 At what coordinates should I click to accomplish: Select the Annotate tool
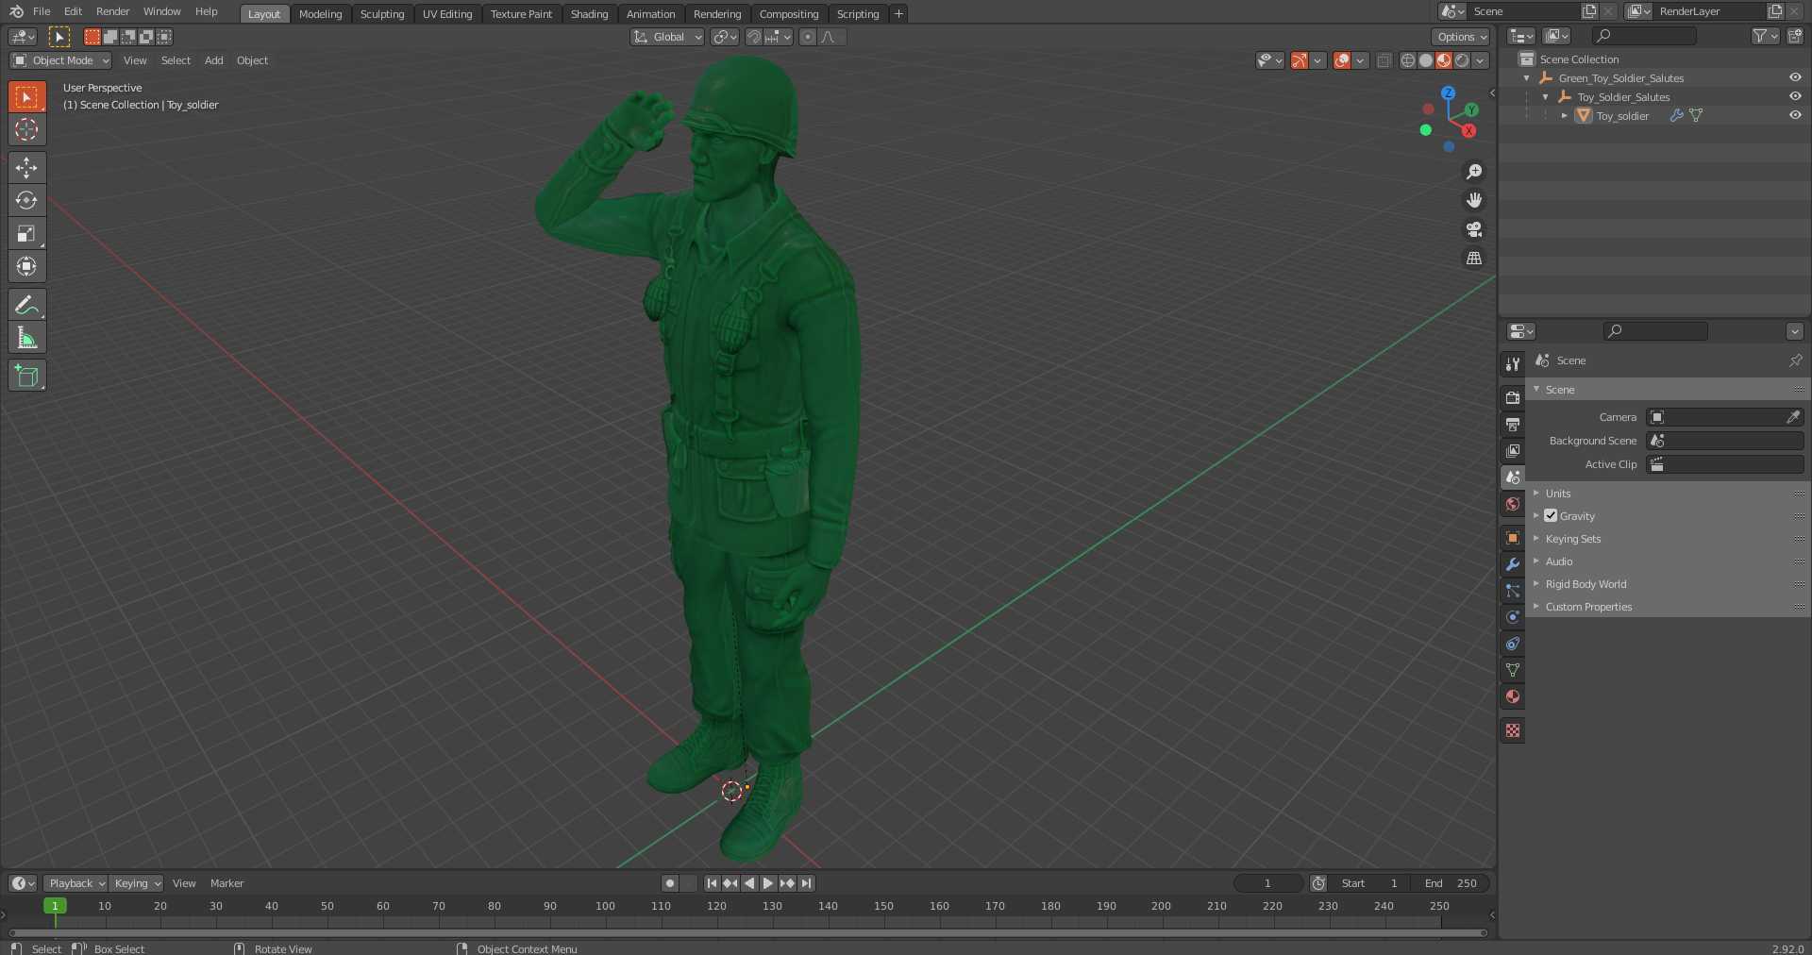26,305
